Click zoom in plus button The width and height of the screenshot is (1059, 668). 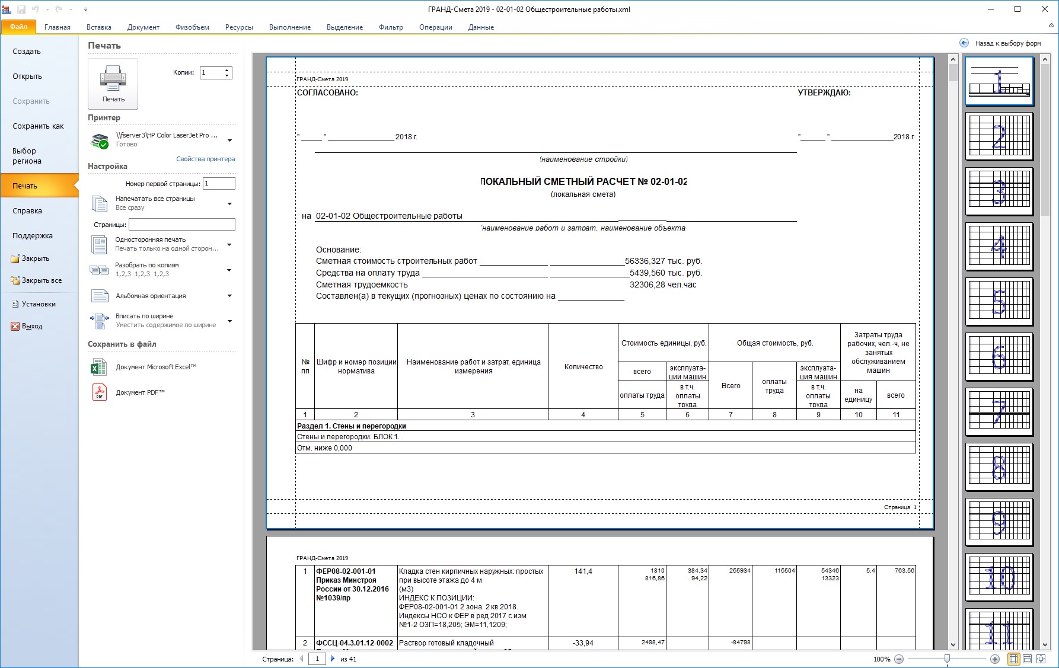(995, 659)
